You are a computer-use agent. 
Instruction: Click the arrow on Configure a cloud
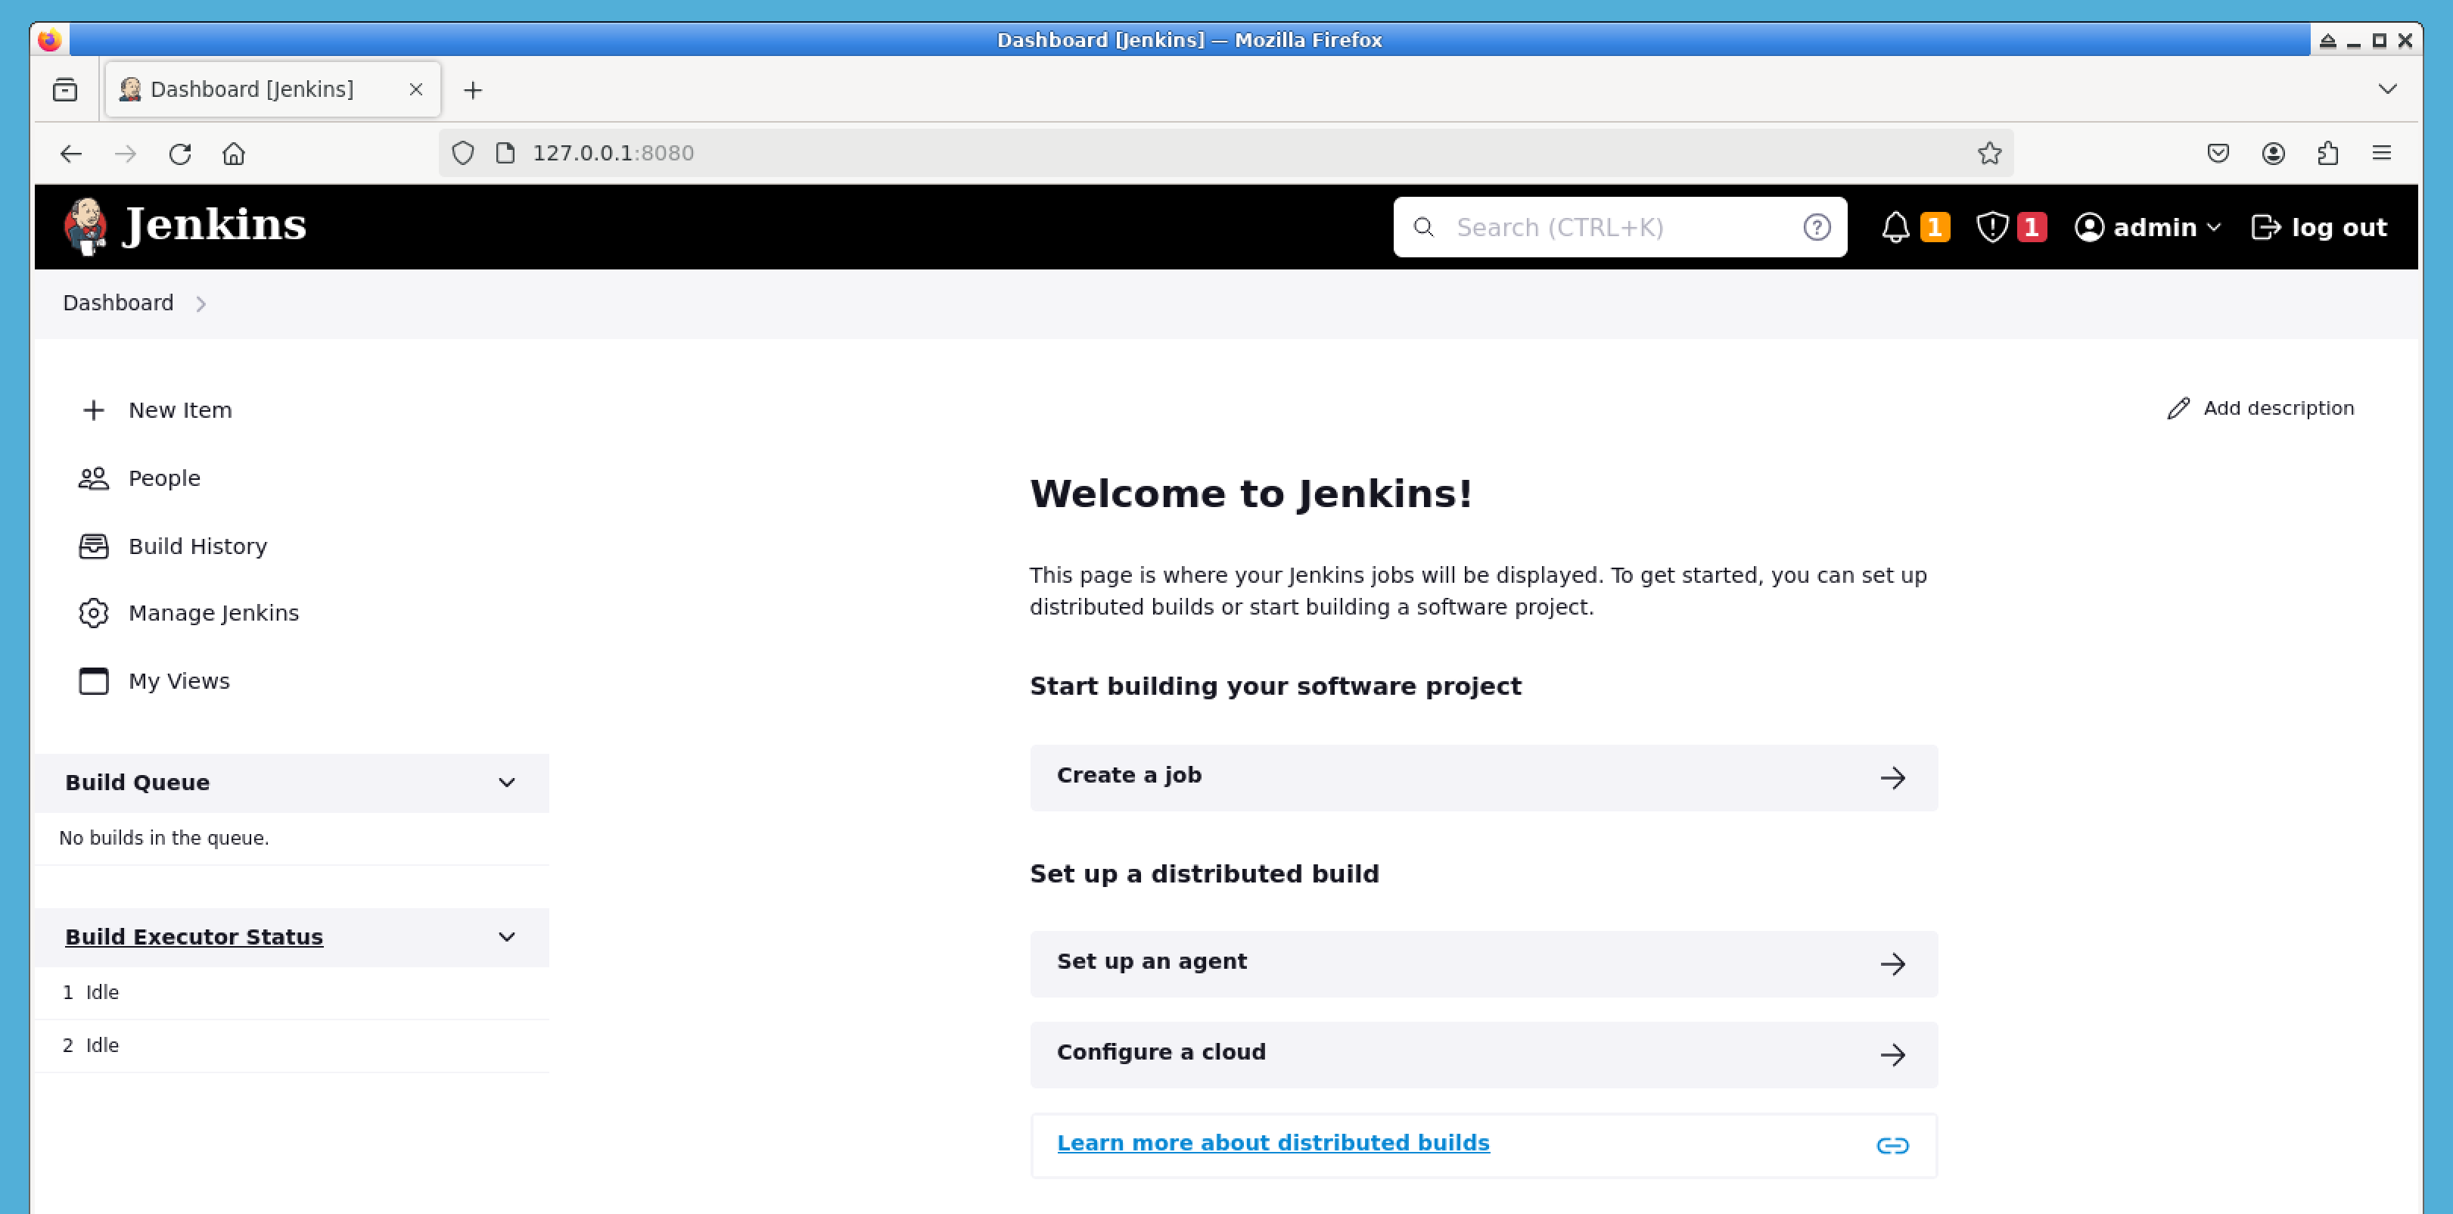pyautogui.click(x=1892, y=1055)
